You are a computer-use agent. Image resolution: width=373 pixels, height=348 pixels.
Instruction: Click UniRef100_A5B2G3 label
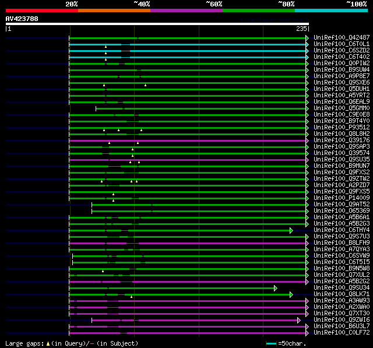coord(342,224)
